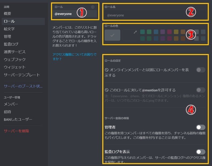Click サーバーを削除 in red
The height and width of the screenshot is (166, 212).
point(23,131)
